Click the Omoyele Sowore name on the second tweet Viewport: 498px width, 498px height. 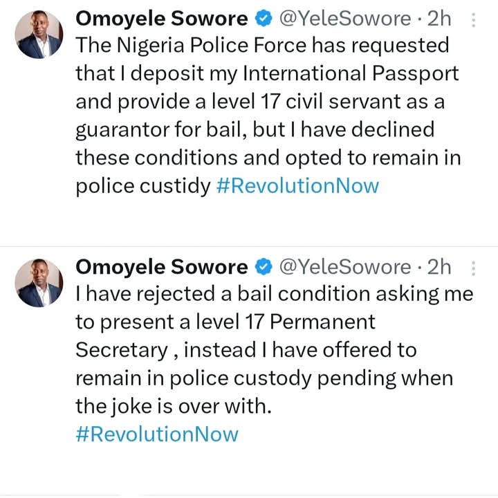pos(161,267)
